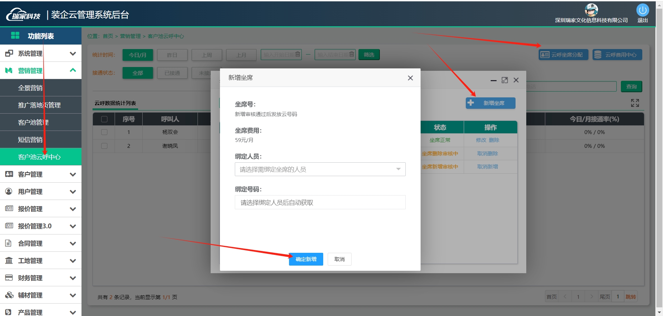Click the 云呼坐席分配 card icon button
This screenshot has height=316, width=663.
(x=545, y=55)
